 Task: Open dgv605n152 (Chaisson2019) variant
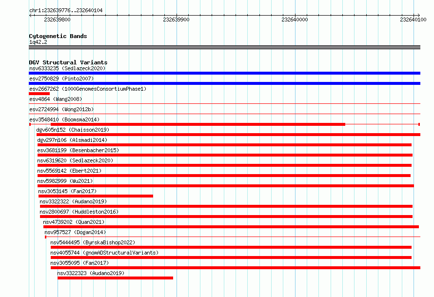[x=73, y=130]
